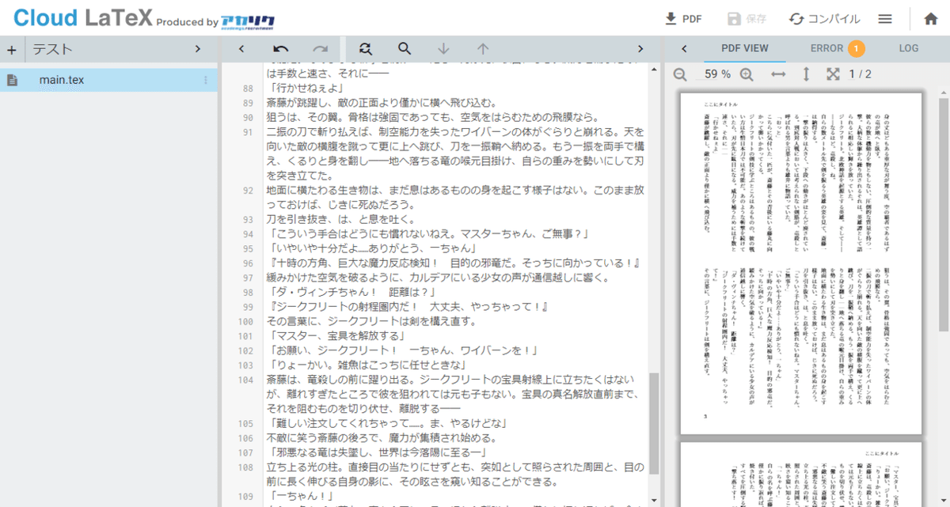
Task: Click the アカリク brand logo
Action: click(x=249, y=21)
